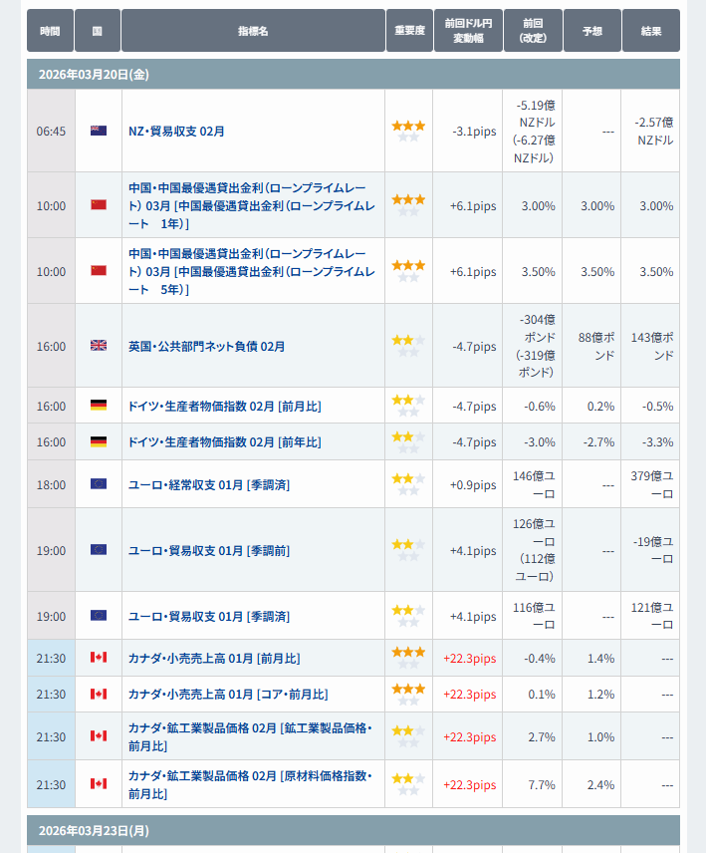The width and height of the screenshot is (706, 853).
Task: Open the ドイツ・生産者物価指数 02月 [前年比] link
Action: tap(224, 441)
